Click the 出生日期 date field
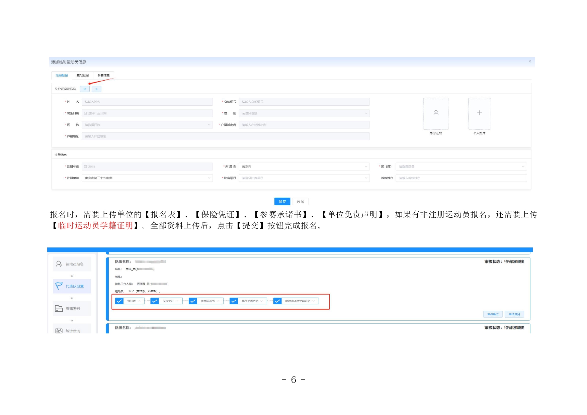587x415 pixels. (x=147, y=113)
